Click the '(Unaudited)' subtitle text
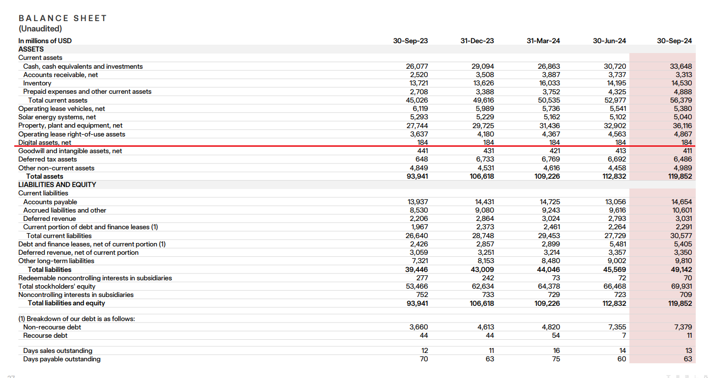Screen dimensions: 711x378 tap(40, 29)
